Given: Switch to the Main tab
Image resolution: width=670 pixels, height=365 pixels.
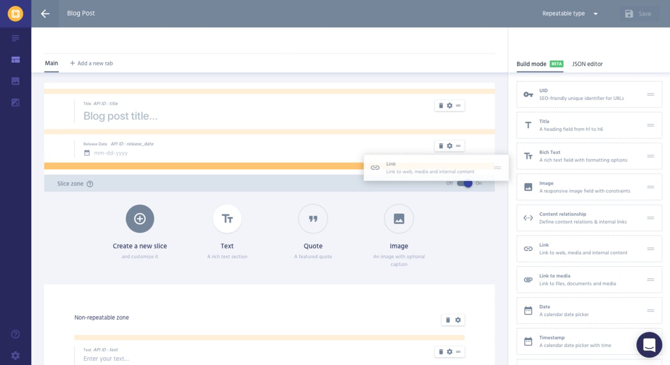Looking at the screenshot, I should [51, 63].
